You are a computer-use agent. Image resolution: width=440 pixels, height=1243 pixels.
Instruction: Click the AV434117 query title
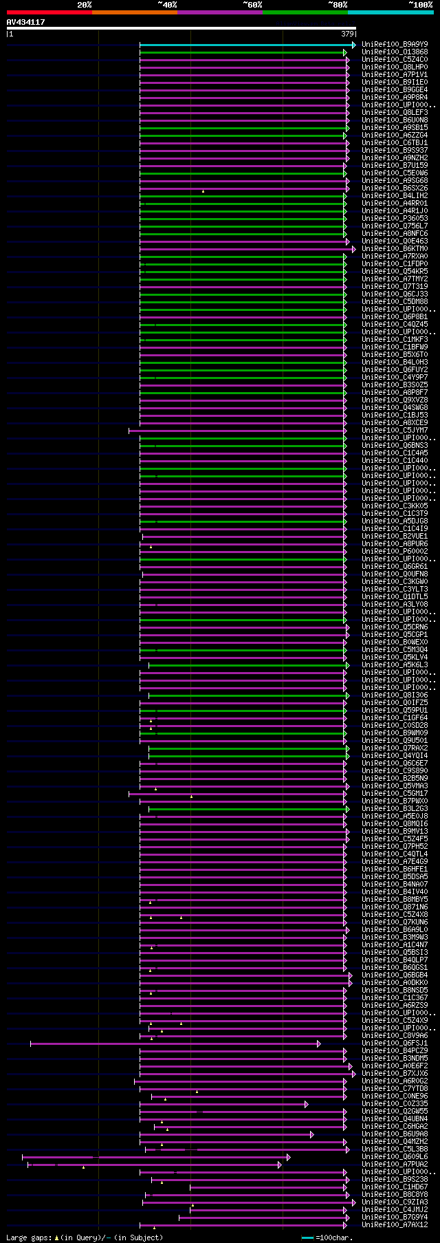tap(26, 22)
